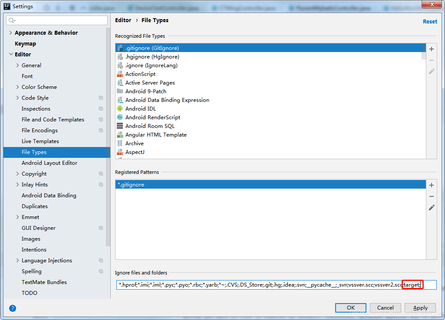The height and width of the screenshot is (320, 445).
Task: Select the Android IDL file type
Action: coord(140,109)
